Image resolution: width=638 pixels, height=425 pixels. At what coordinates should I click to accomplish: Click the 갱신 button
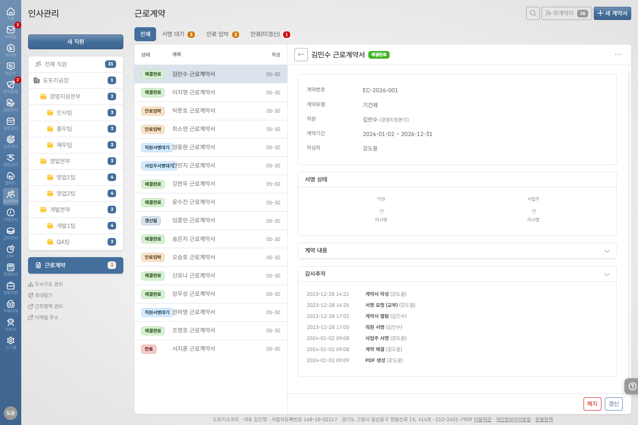click(x=614, y=404)
